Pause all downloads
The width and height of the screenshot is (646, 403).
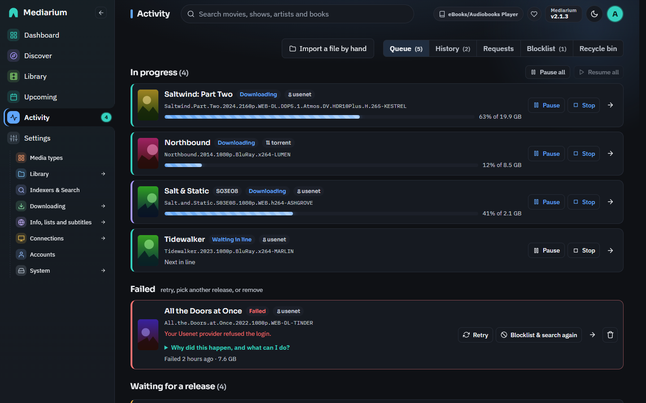coord(548,72)
